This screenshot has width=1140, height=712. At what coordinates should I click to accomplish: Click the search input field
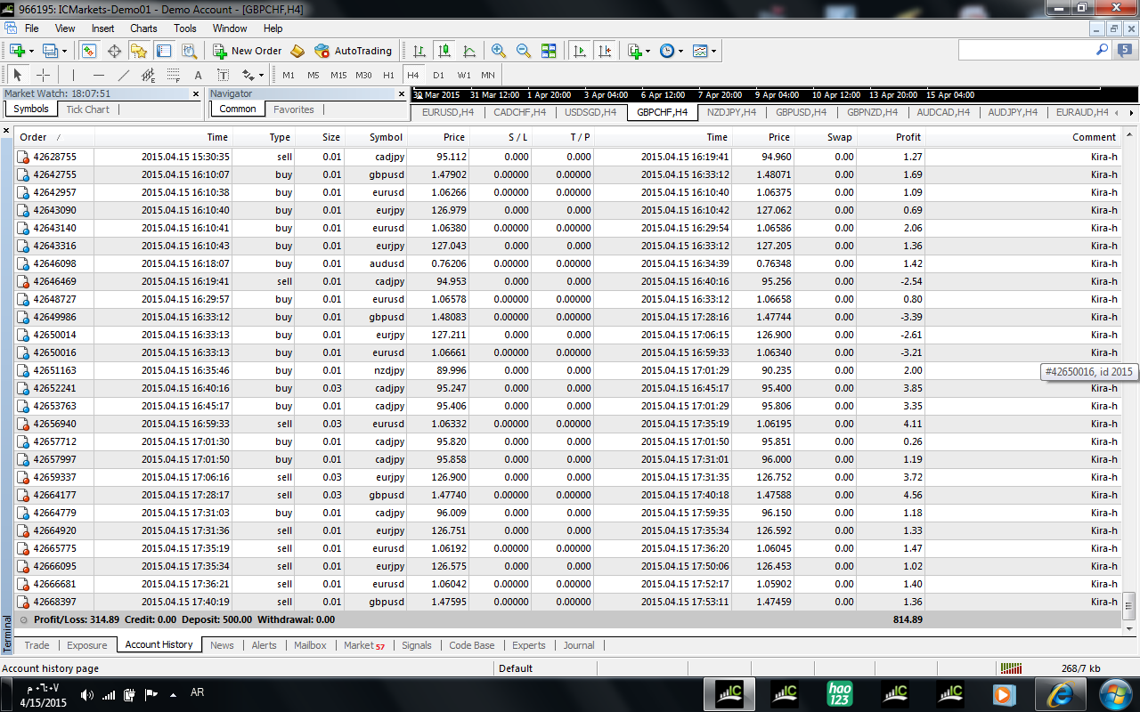[1026, 51]
